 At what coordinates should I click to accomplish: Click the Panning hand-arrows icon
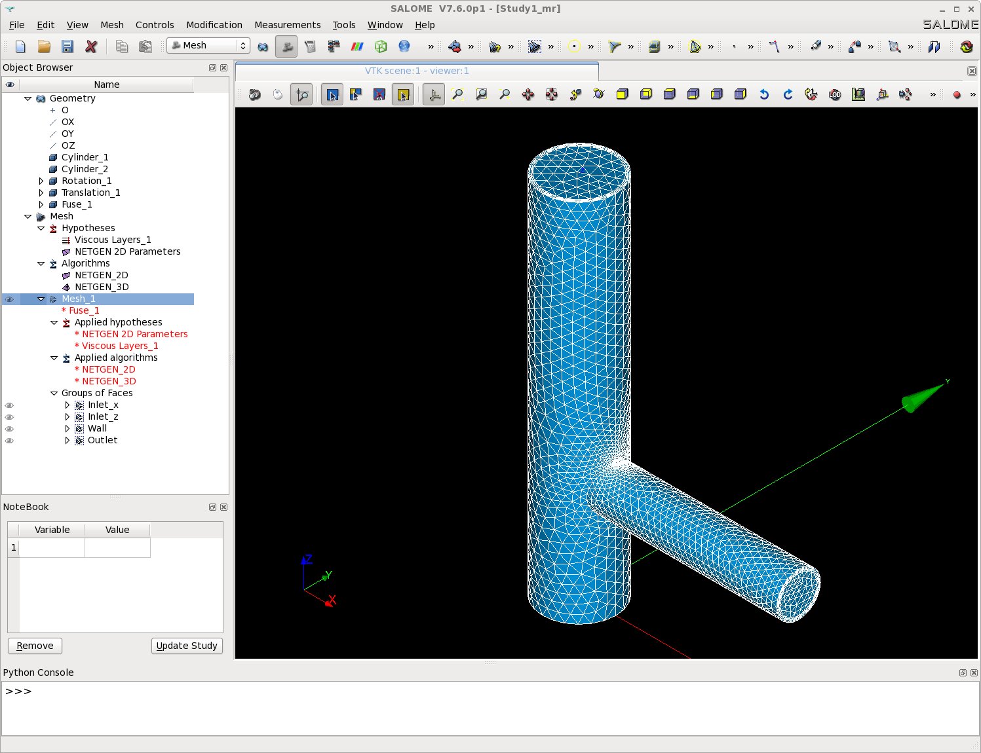pos(528,95)
